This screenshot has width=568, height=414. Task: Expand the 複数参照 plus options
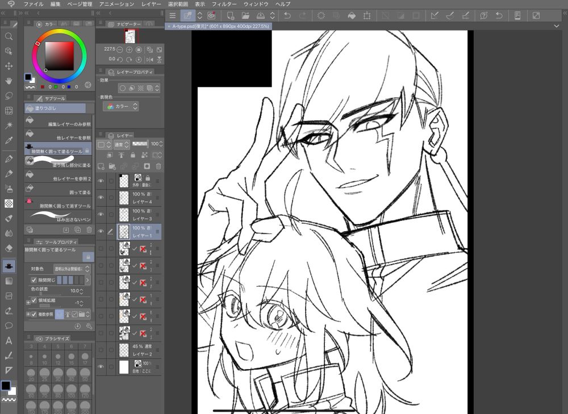(x=28, y=314)
